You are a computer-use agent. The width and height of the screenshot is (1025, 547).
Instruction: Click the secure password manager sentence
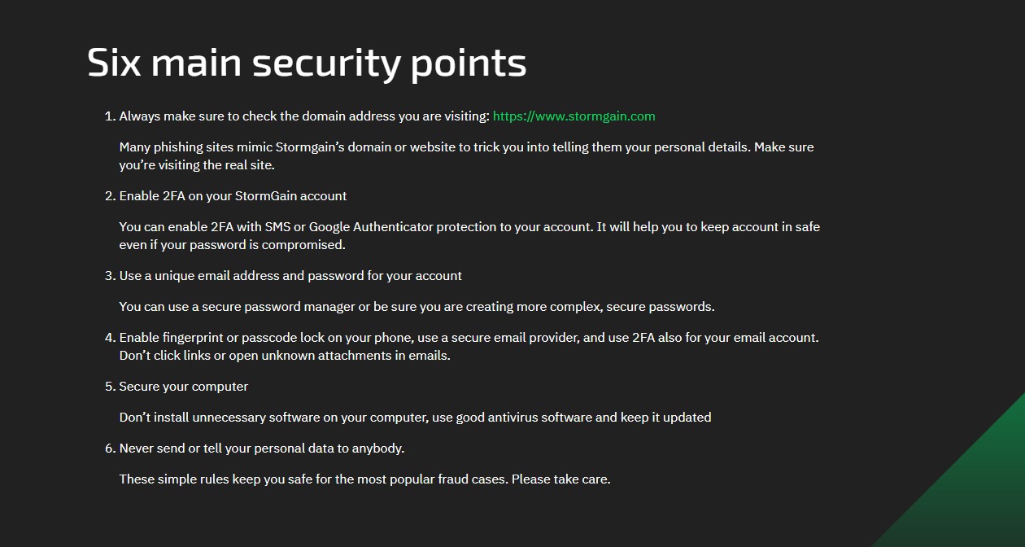(417, 307)
